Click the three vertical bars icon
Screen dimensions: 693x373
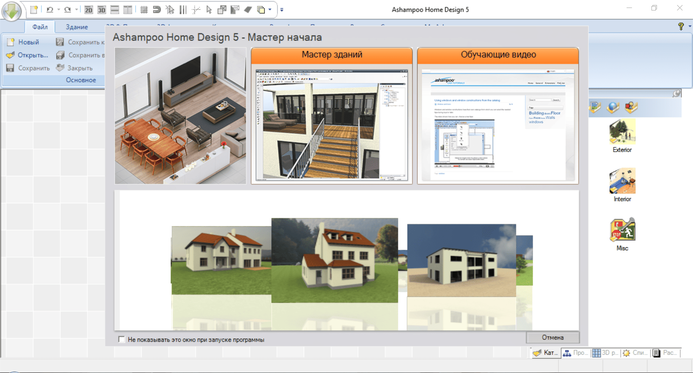click(x=183, y=10)
